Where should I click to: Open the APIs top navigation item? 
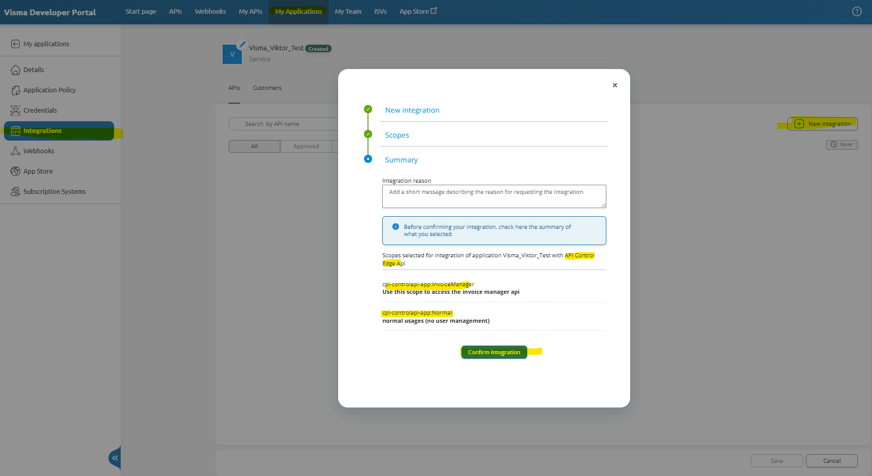point(175,12)
